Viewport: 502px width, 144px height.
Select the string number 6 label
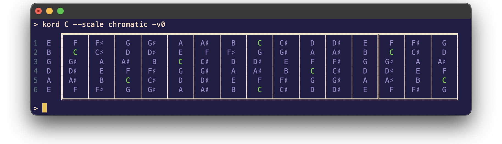pos(36,90)
